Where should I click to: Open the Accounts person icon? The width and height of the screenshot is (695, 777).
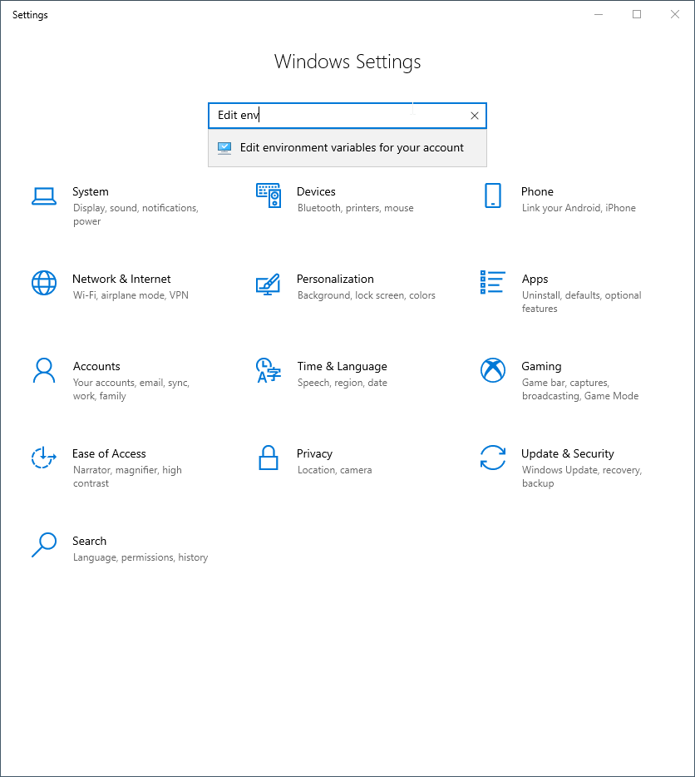click(x=43, y=370)
